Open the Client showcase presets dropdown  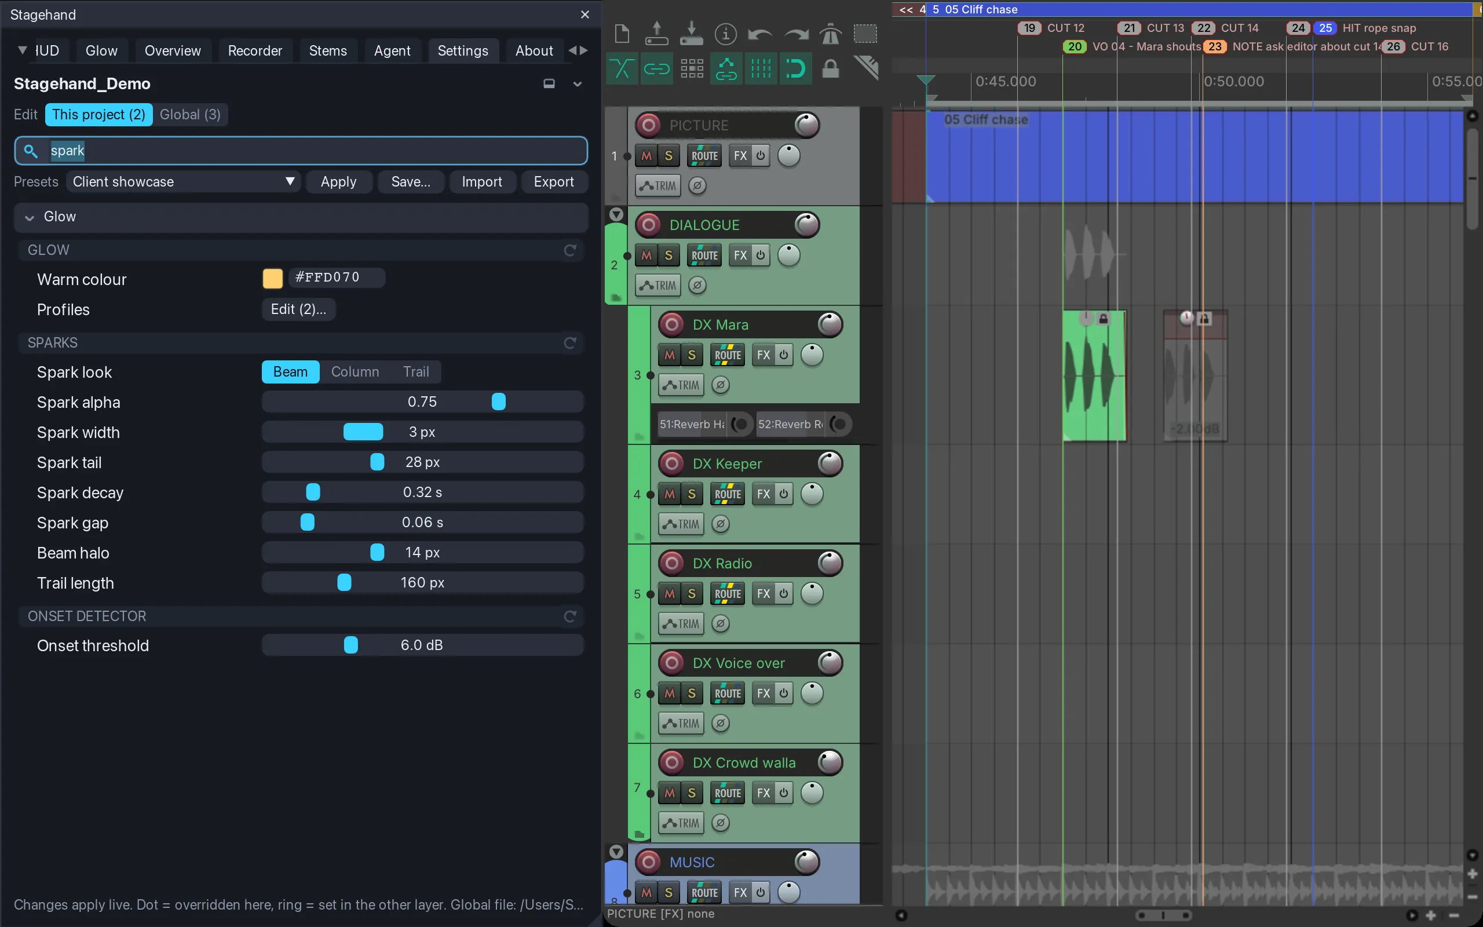[x=183, y=181]
